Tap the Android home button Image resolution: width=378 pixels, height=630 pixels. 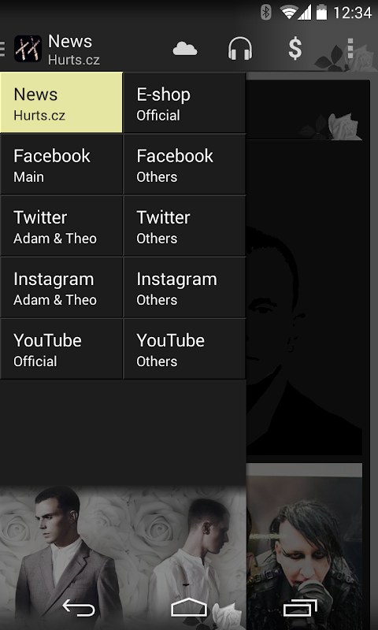tap(189, 607)
